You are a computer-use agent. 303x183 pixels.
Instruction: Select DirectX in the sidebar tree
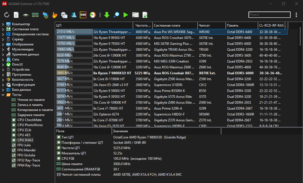point(17,64)
